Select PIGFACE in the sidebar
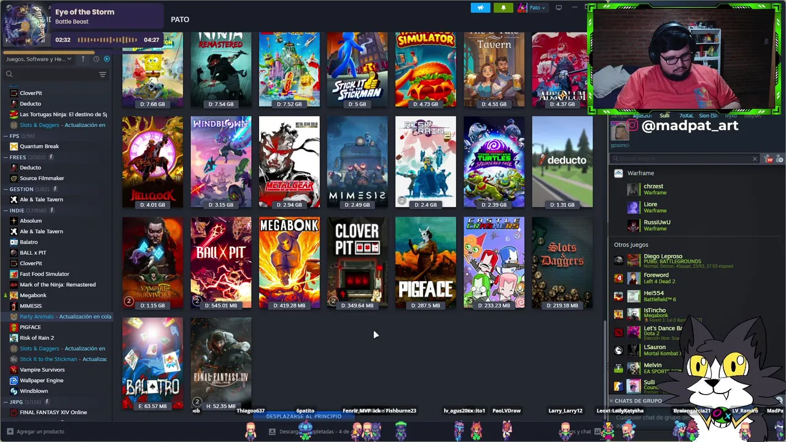This screenshot has height=442, width=786. pyautogui.click(x=30, y=327)
